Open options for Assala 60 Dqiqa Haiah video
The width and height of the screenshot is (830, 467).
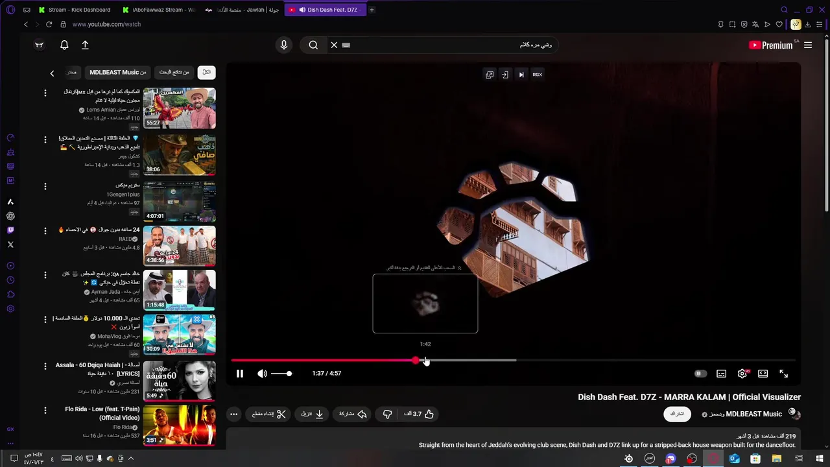[45, 366]
